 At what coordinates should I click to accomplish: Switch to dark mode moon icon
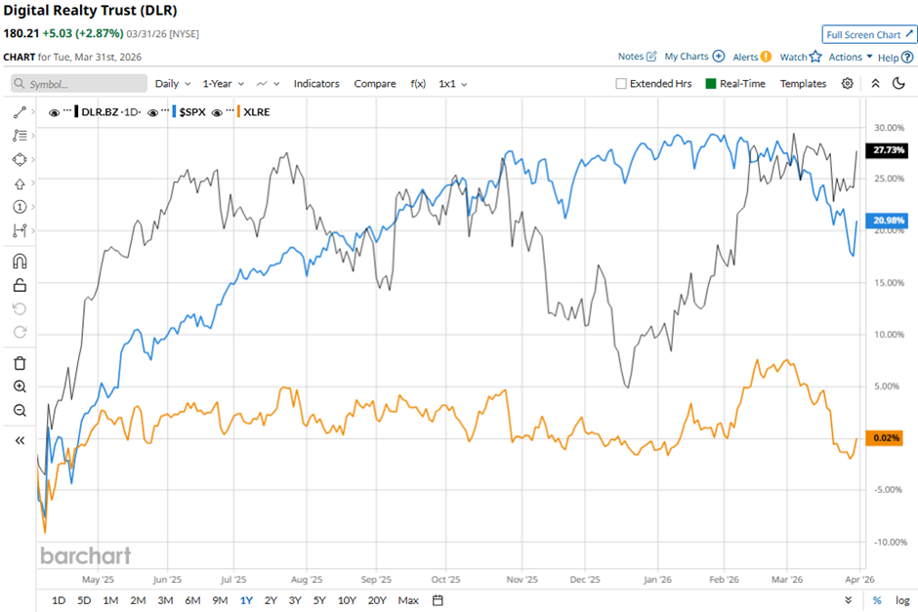899,84
